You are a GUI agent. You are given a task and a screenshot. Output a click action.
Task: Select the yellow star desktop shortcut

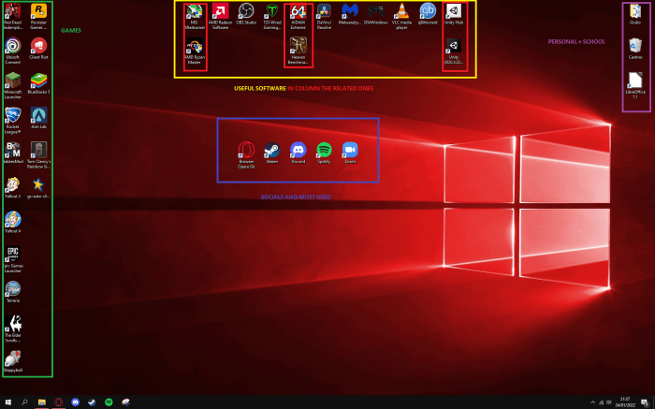(x=38, y=187)
